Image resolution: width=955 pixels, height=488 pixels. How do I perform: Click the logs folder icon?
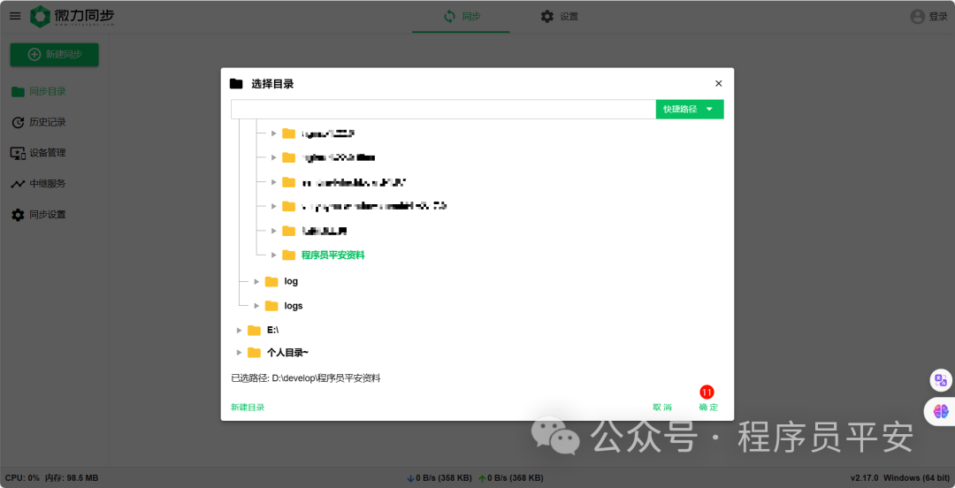271,306
